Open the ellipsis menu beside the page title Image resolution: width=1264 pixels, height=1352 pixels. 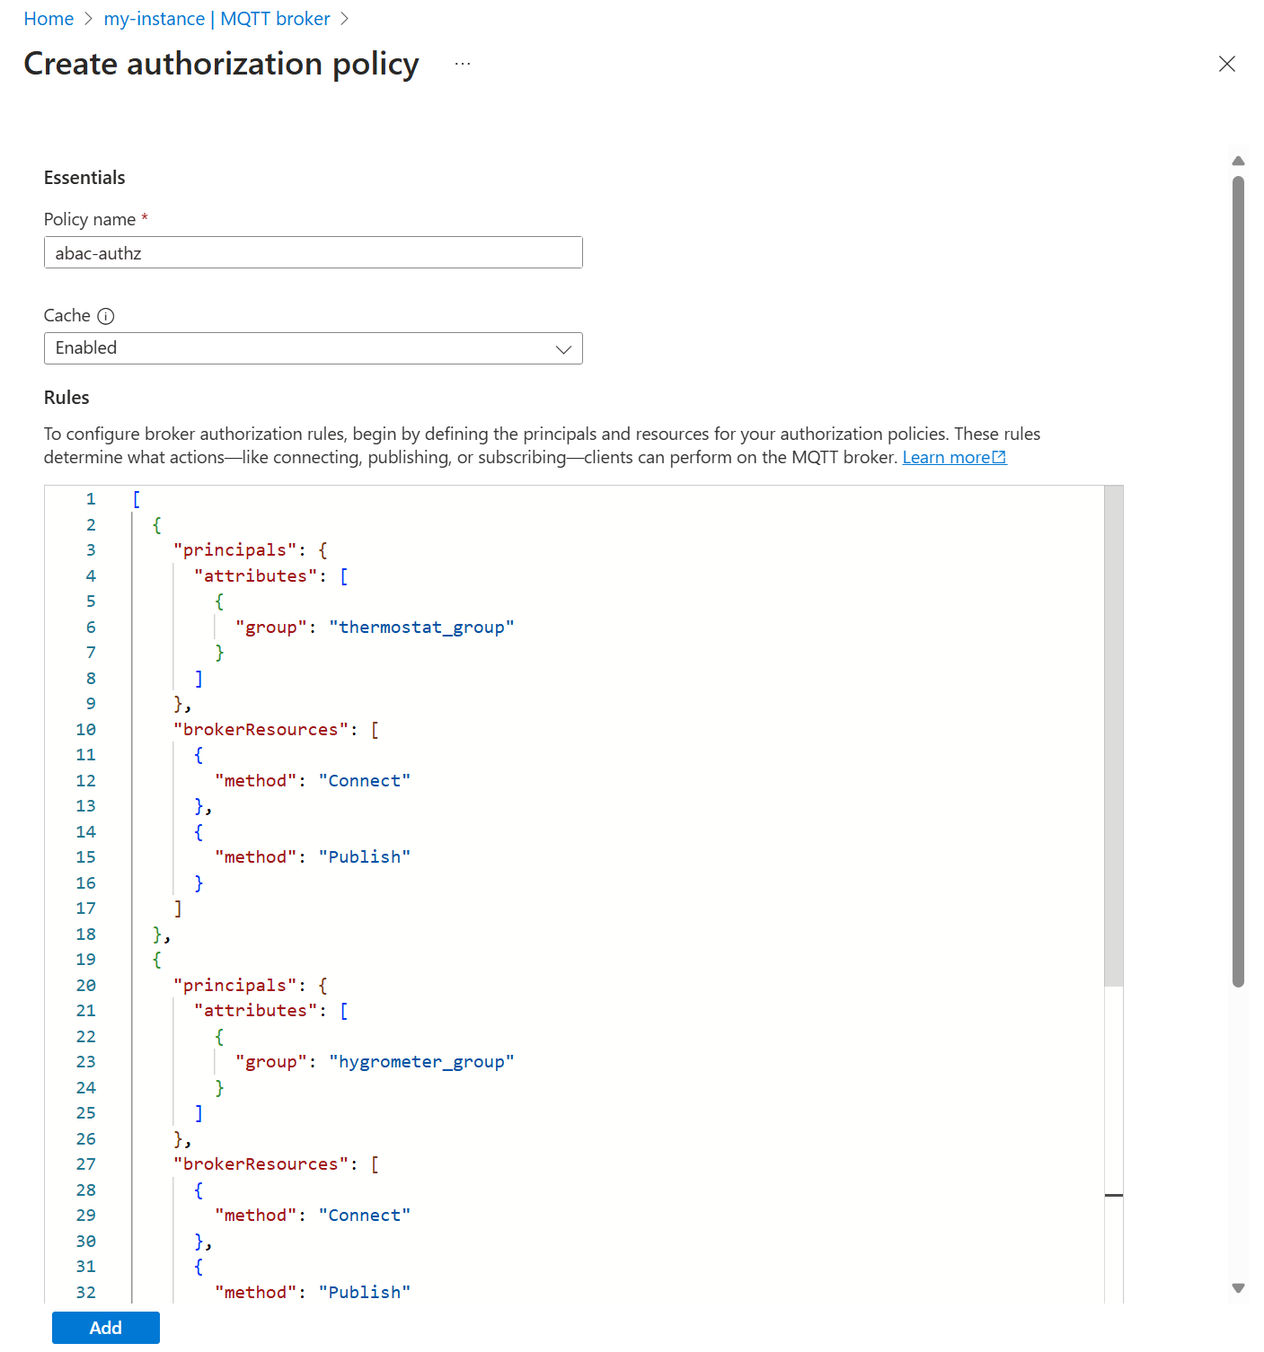462,63
